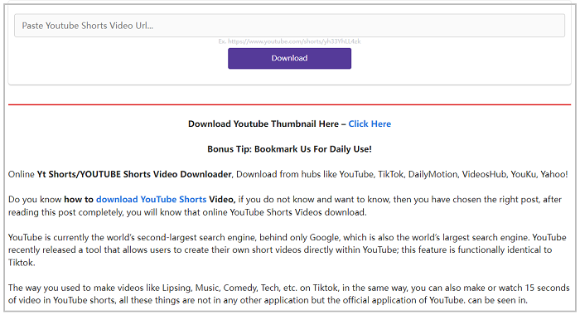580x315 pixels.
Task: Click the line starting reading this post completely
Action: click(187, 212)
